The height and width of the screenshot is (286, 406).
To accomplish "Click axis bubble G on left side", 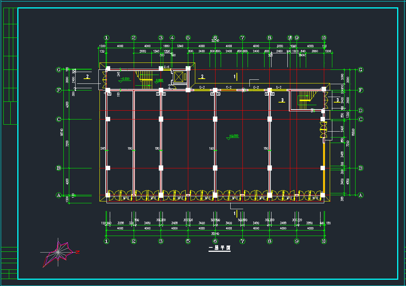I will pos(58,69).
